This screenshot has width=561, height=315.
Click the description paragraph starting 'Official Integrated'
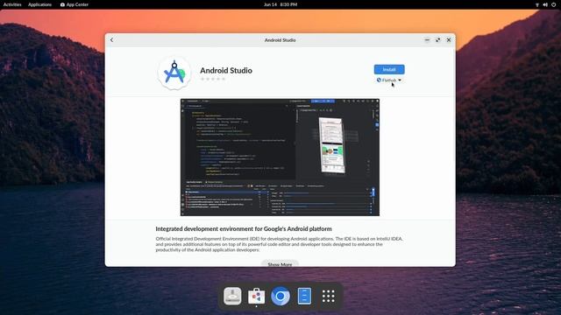coord(280,244)
